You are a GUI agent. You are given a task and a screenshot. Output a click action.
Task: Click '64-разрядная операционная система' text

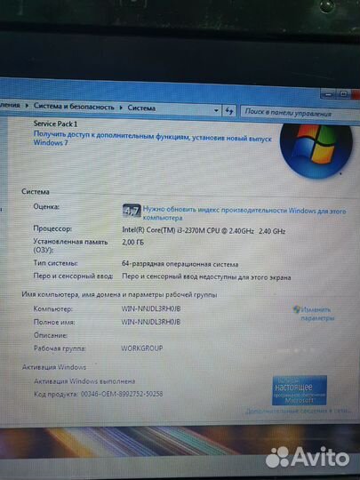[180, 264]
